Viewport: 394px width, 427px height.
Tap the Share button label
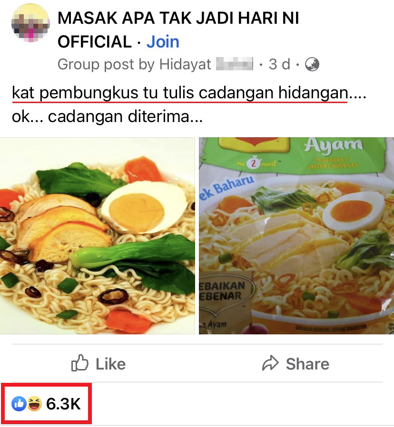click(307, 364)
